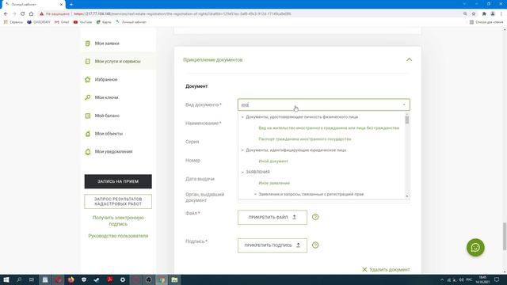Click Удалить документ link
The height and width of the screenshot is (285, 507).
[x=386, y=269]
